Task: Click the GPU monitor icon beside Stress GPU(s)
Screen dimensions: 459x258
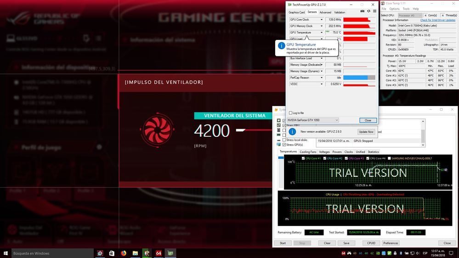Action: point(279,145)
